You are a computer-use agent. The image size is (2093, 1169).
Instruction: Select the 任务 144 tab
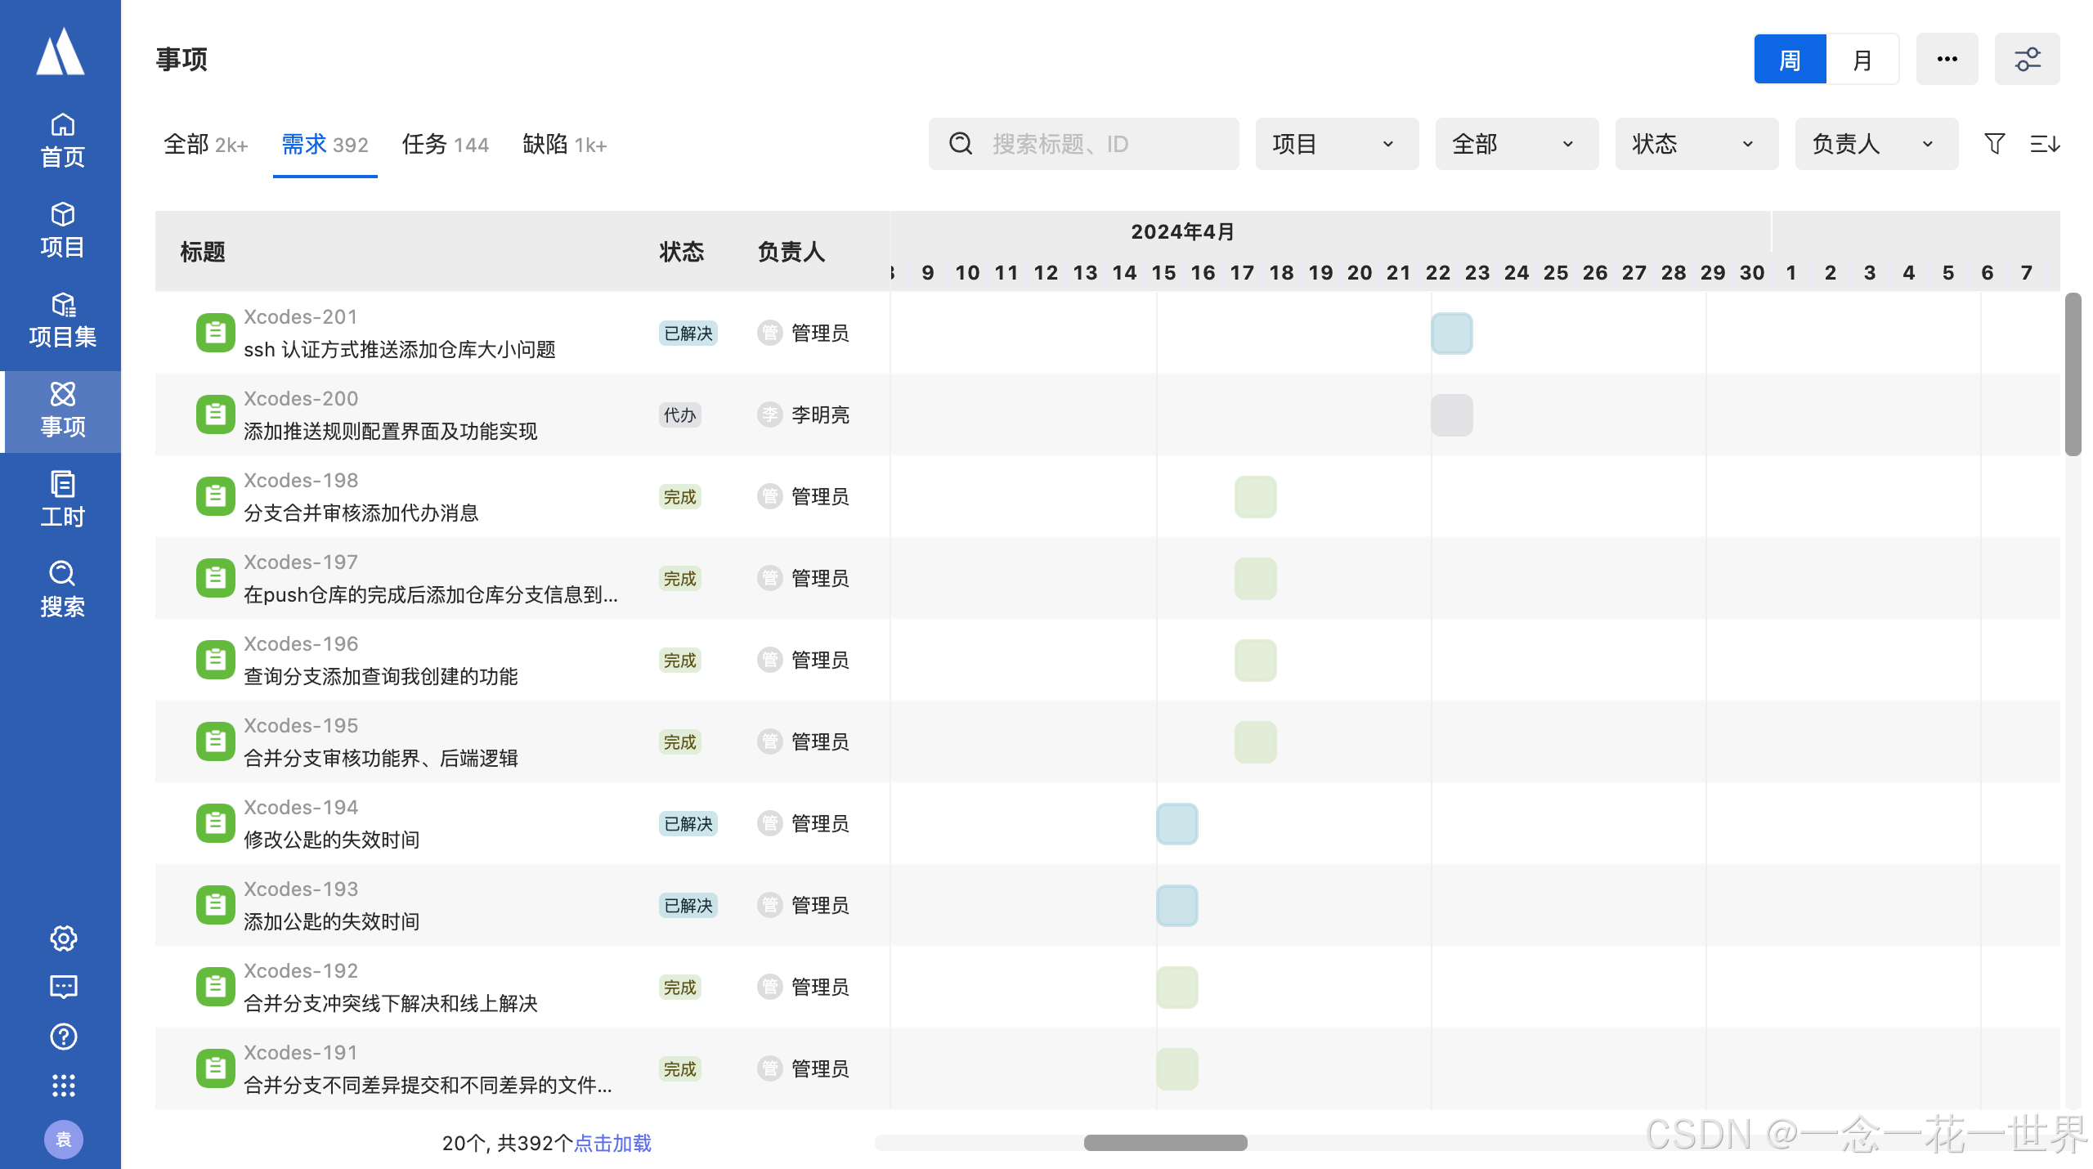point(445,145)
